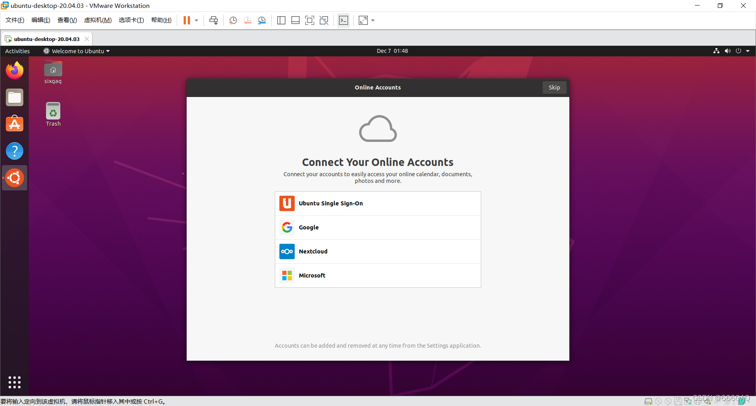Open the snapshot manager
The height and width of the screenshot is (406, 756).
pyautogui.click(x=262, y=20)
